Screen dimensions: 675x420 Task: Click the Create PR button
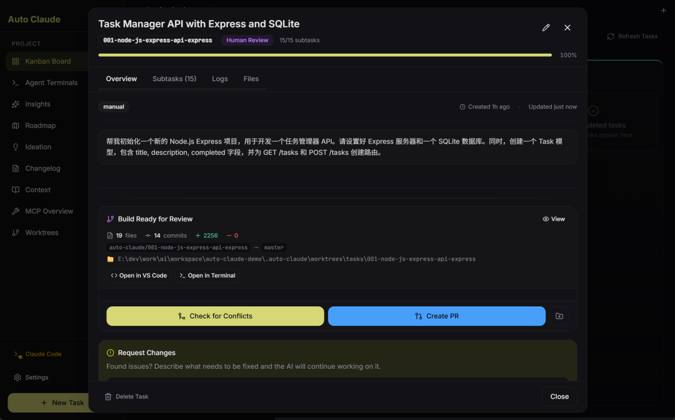pos(436,316)
